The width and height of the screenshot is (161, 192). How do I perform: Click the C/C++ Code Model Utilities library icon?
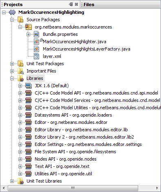pyautogui.click(x=29, y=108)
